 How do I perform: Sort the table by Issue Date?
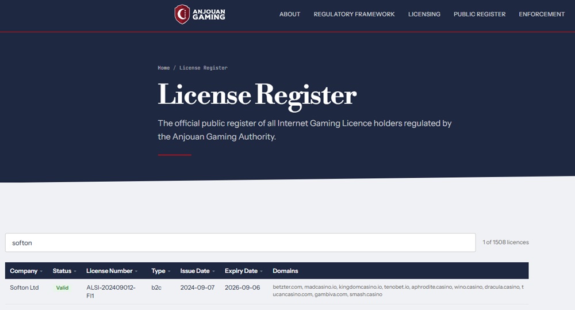(x=197, y=271)
